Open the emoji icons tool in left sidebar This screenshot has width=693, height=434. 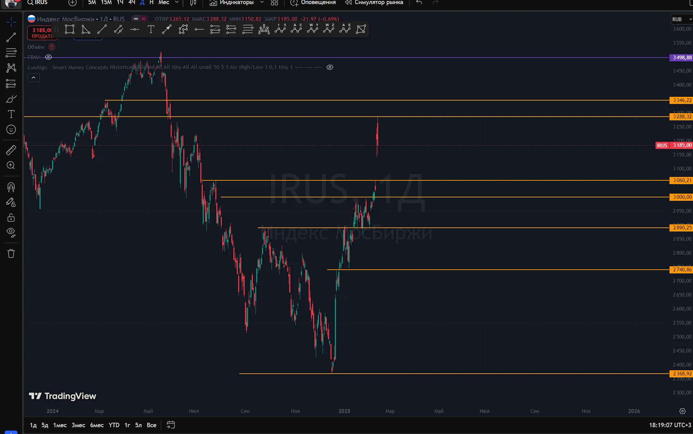click(11, 130)
